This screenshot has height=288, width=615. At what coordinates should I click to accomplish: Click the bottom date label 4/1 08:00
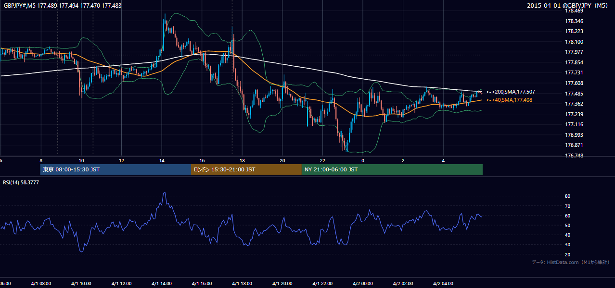point(41,284)
